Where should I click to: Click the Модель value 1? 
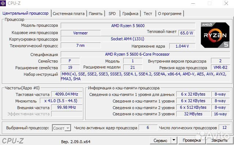pyautogui.click(x=132, y=61)
